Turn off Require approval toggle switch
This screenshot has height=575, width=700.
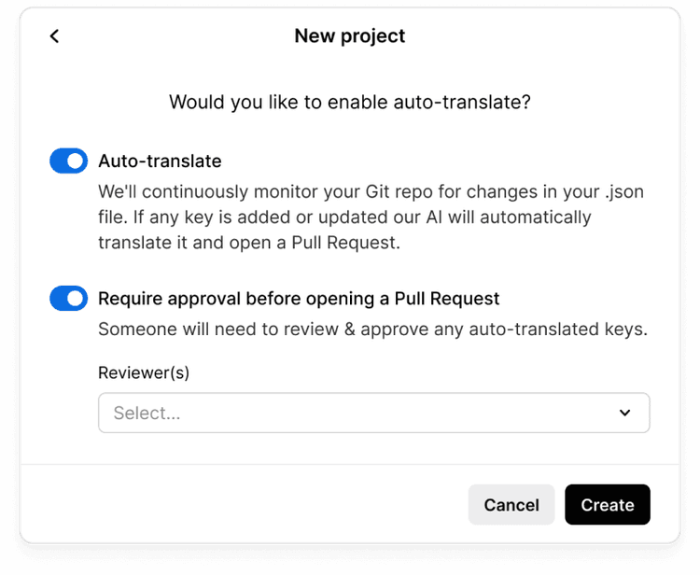pyautogui.click(x=69, y=298)
